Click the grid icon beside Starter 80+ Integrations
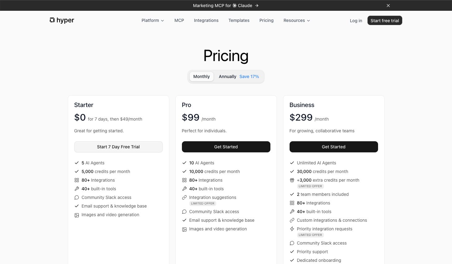The image size is (452, 264). pos(77,180)
